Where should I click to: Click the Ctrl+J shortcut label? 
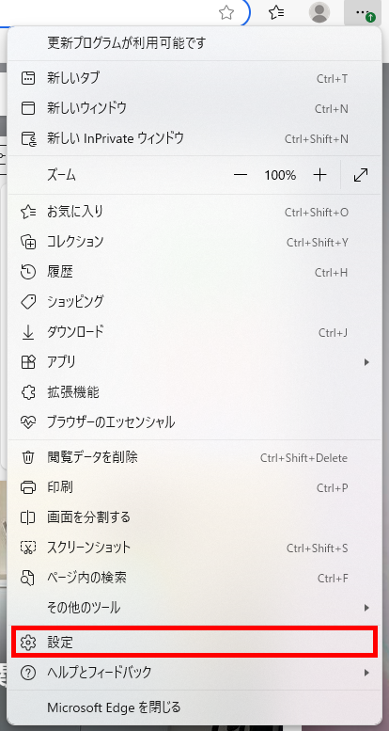[334, 332]
